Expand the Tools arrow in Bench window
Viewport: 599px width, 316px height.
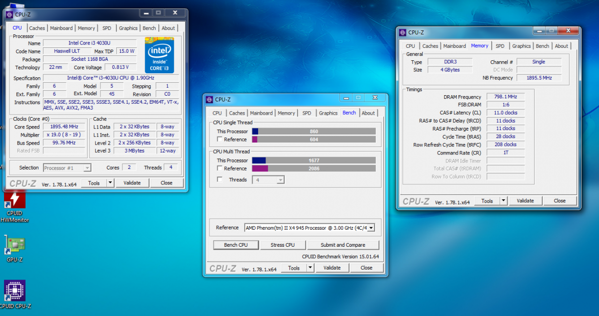[x=310, y=268]
